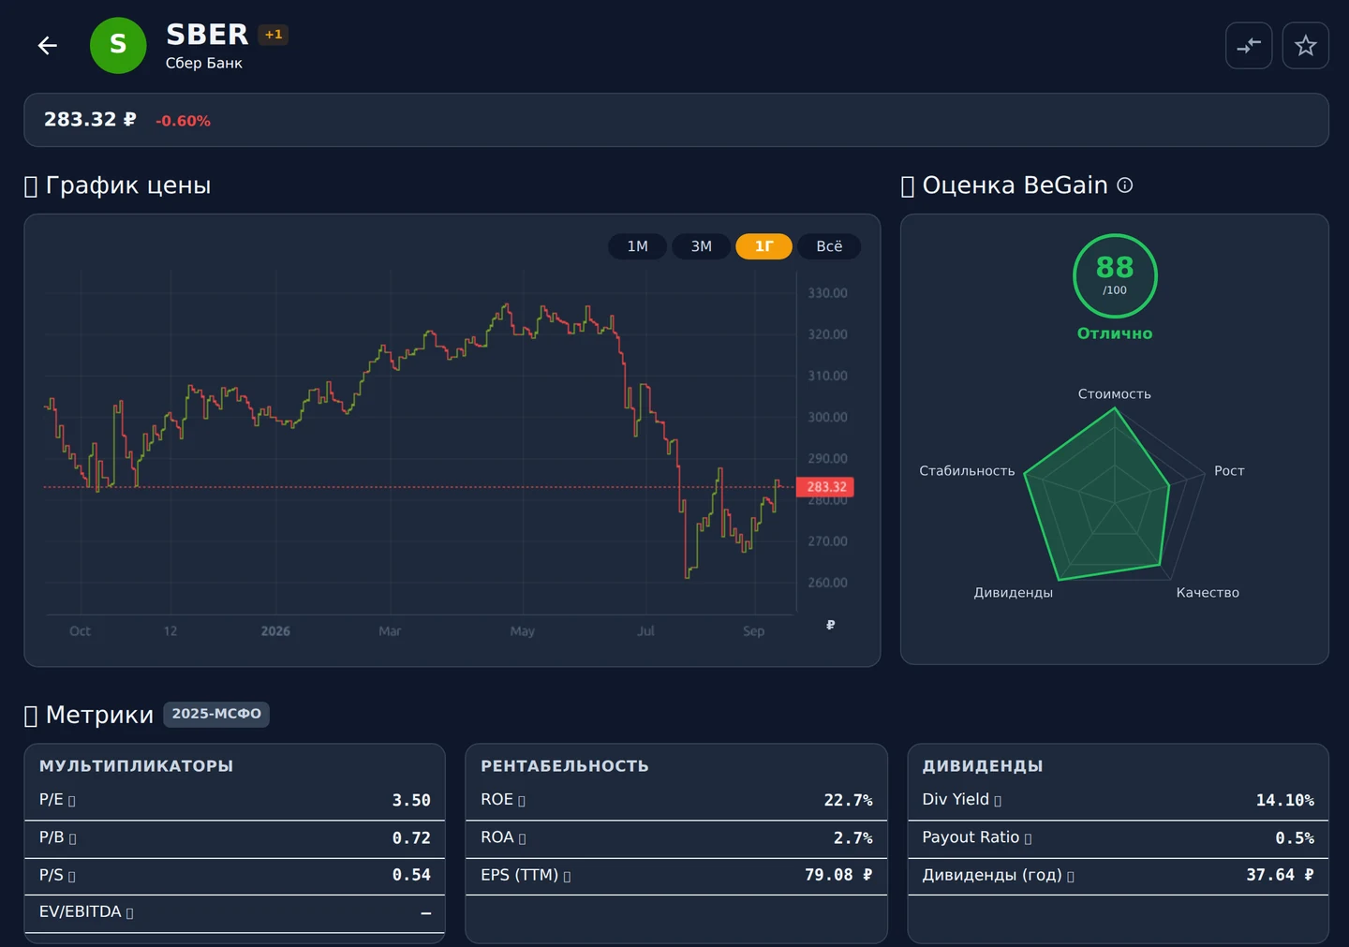Click the hint icon next to P/S
The width and height of the screenshot is (1349, 947).
(72, 876)
